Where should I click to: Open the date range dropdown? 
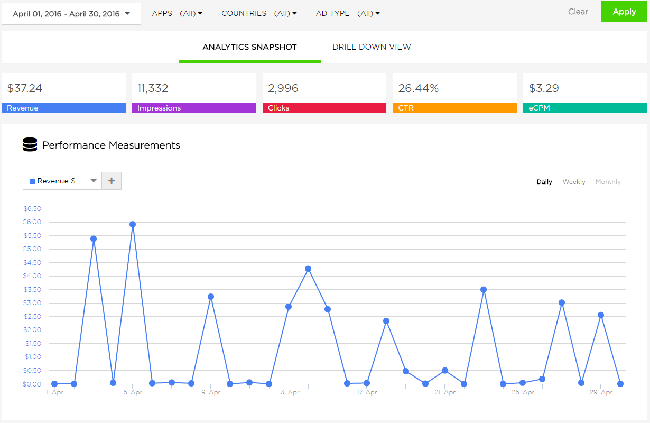[x=71, y=14]
